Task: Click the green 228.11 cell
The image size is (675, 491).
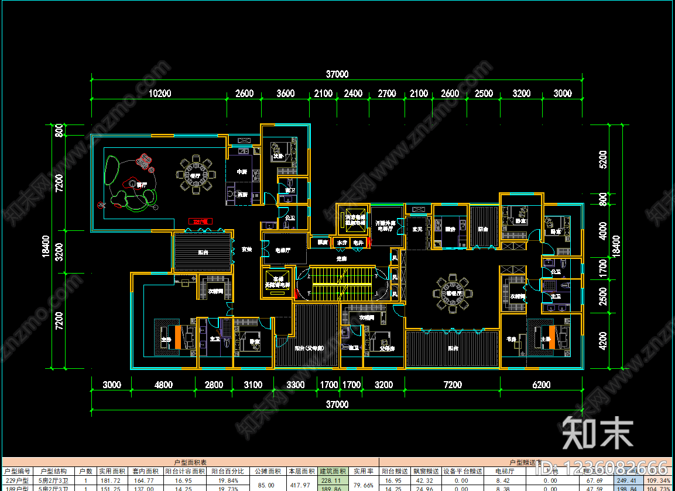Action: point(333,480)
